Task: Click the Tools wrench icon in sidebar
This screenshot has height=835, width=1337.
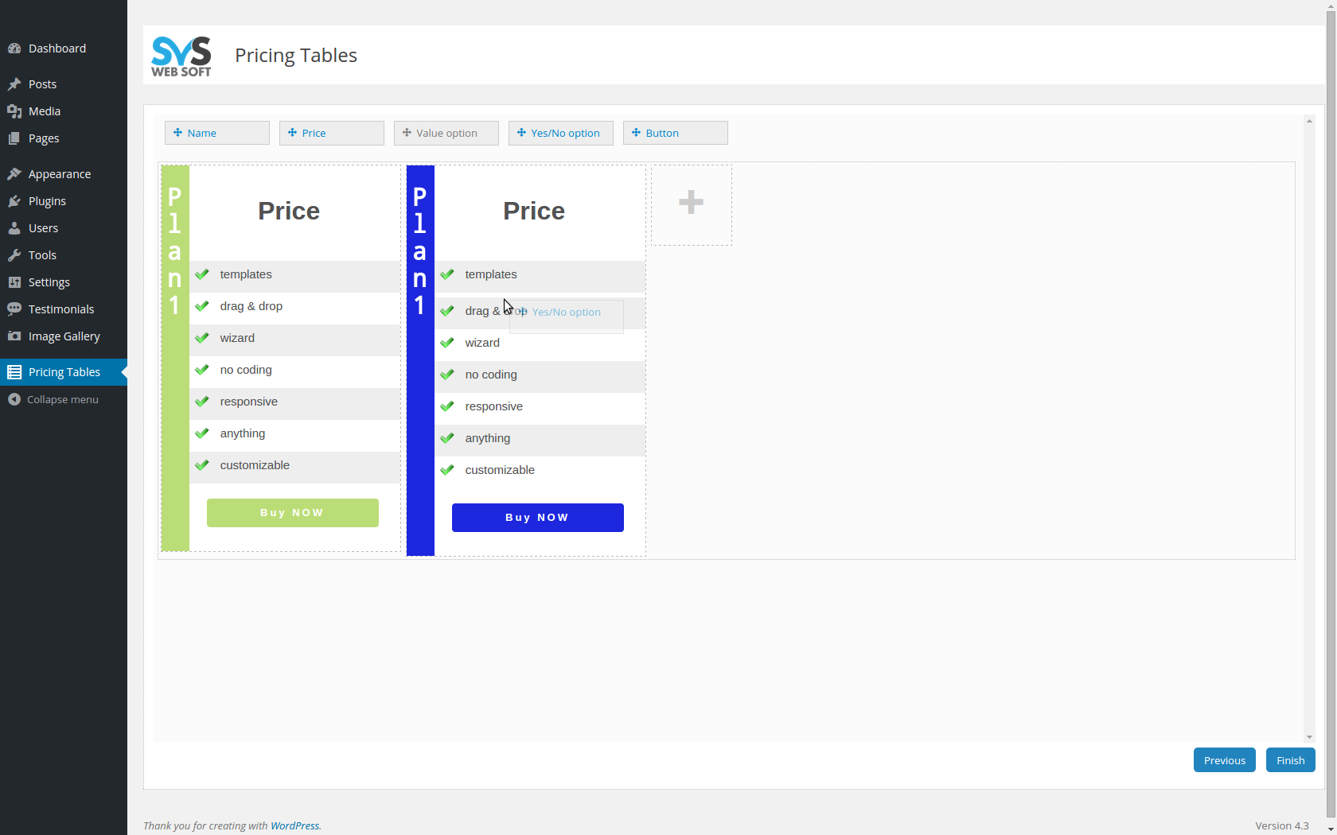Action: (x=14, y=255)
